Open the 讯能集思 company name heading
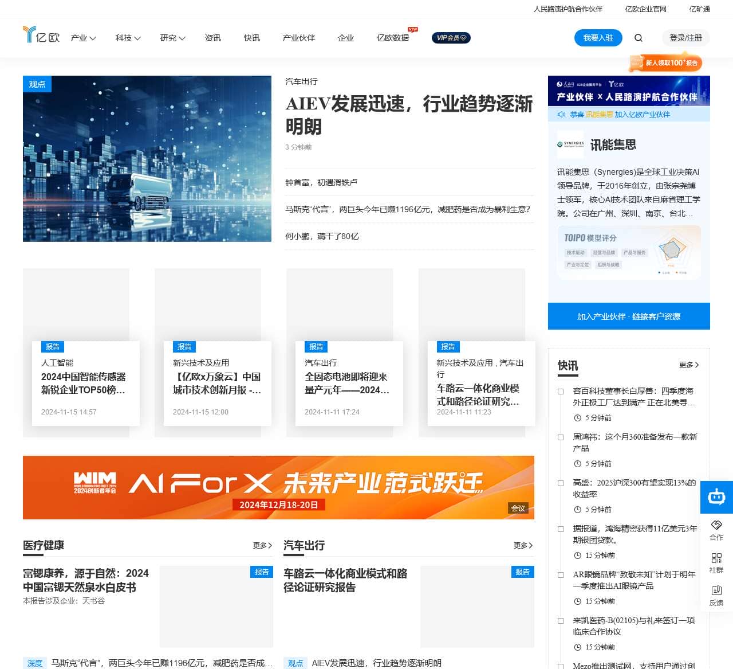The width and height of the screenshot is (733, 669). pyautogui.click(x=613, y=144)
